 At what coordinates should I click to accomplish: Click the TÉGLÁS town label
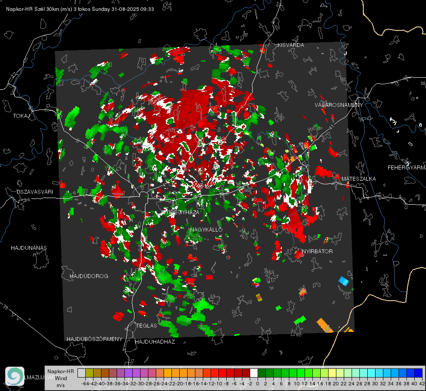tap(147, 325)
